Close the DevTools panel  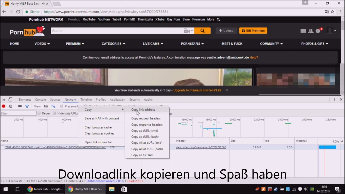point(341,100)
